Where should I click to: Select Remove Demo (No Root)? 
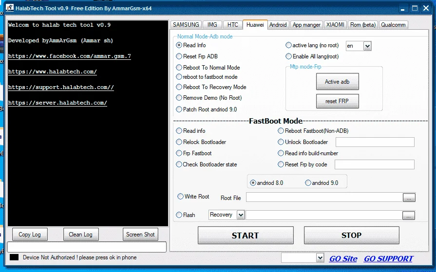point(209,98)
